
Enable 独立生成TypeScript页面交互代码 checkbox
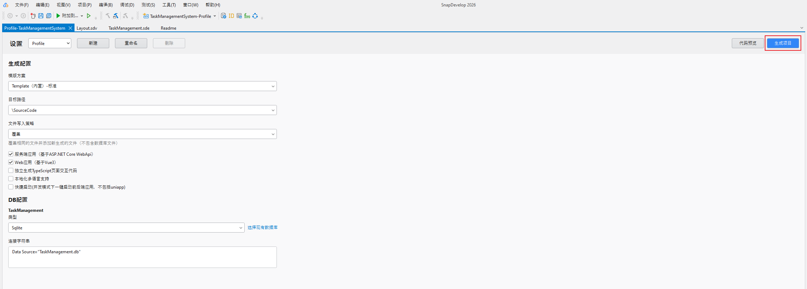pyautogui.click(x=11, y=170)
